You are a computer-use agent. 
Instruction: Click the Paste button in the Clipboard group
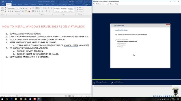(3, 9)
